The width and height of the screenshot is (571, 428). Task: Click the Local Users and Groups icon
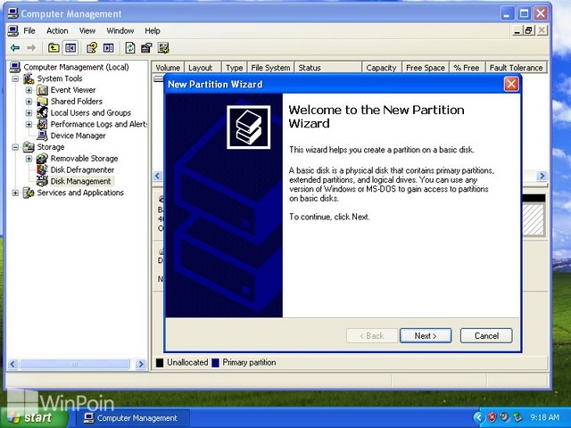[x=42, y=113]
